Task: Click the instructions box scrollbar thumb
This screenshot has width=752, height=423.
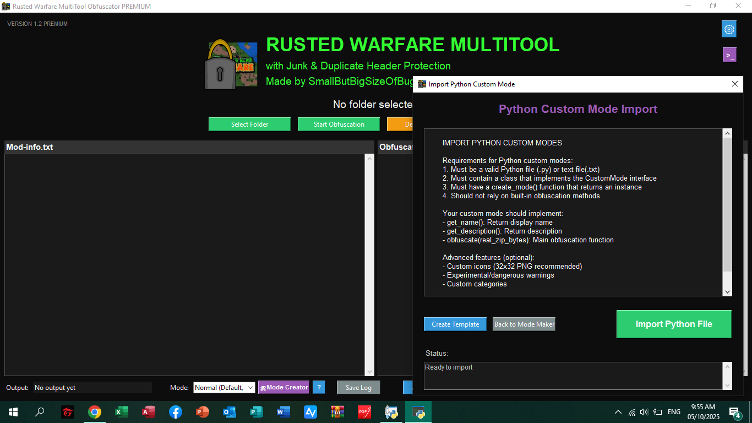Action: (x=727, y=204)
